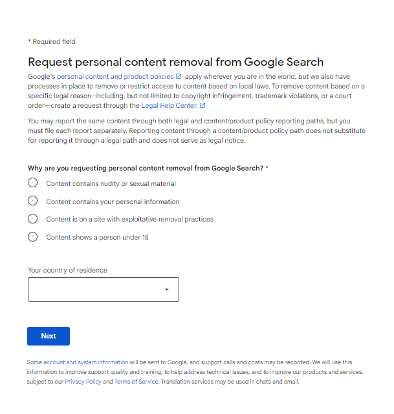This screenshot has width=394, height=414.
Task: Follow the 'Legal Help Center' link
Action: (x=170, y=106)
